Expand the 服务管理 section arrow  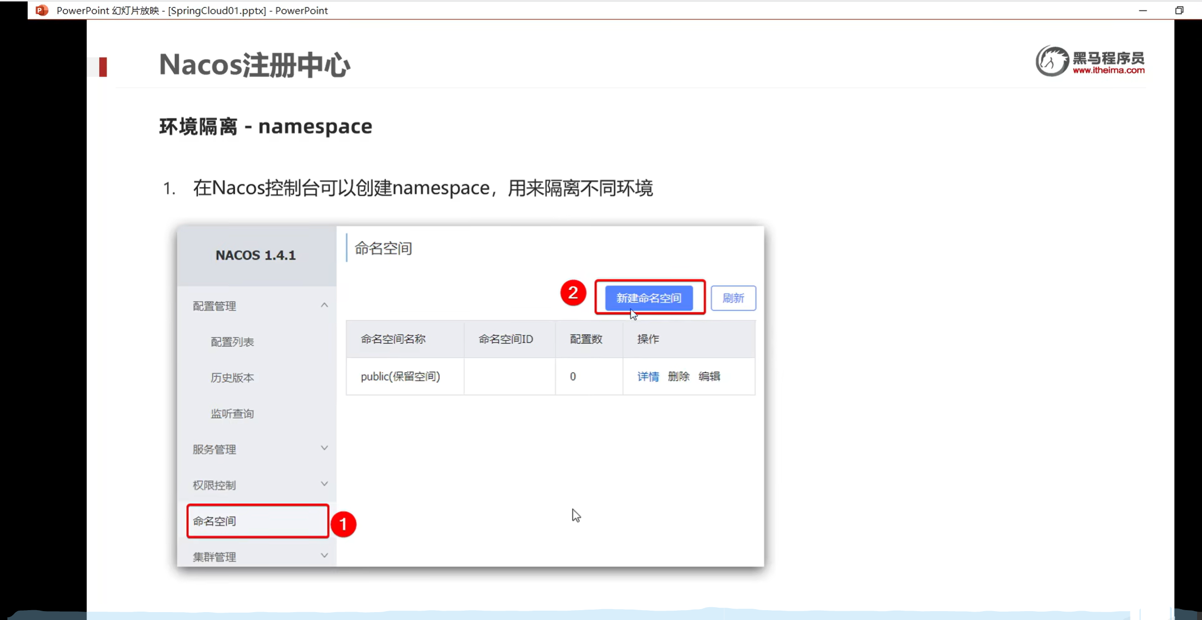(324, 448)
